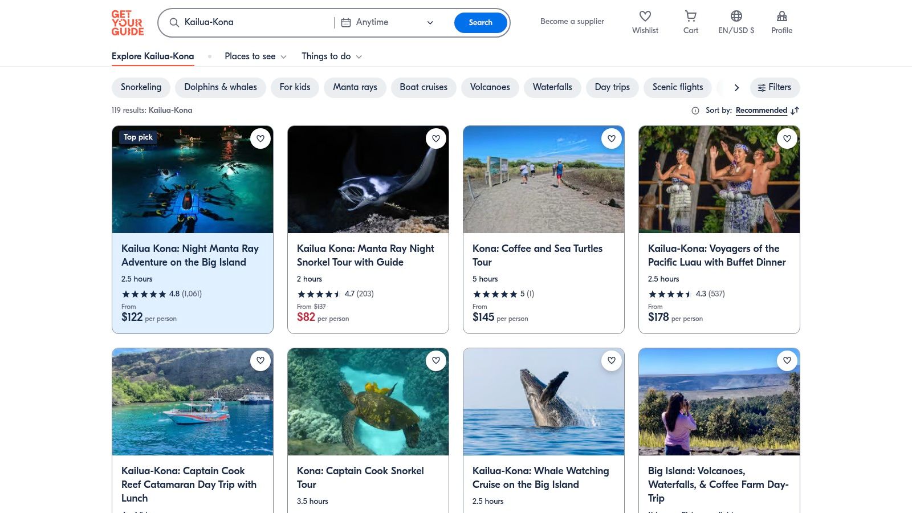Click the info icon next to Sort by
The width and height of the screenshot is (912, 513).
pos(695,110)
